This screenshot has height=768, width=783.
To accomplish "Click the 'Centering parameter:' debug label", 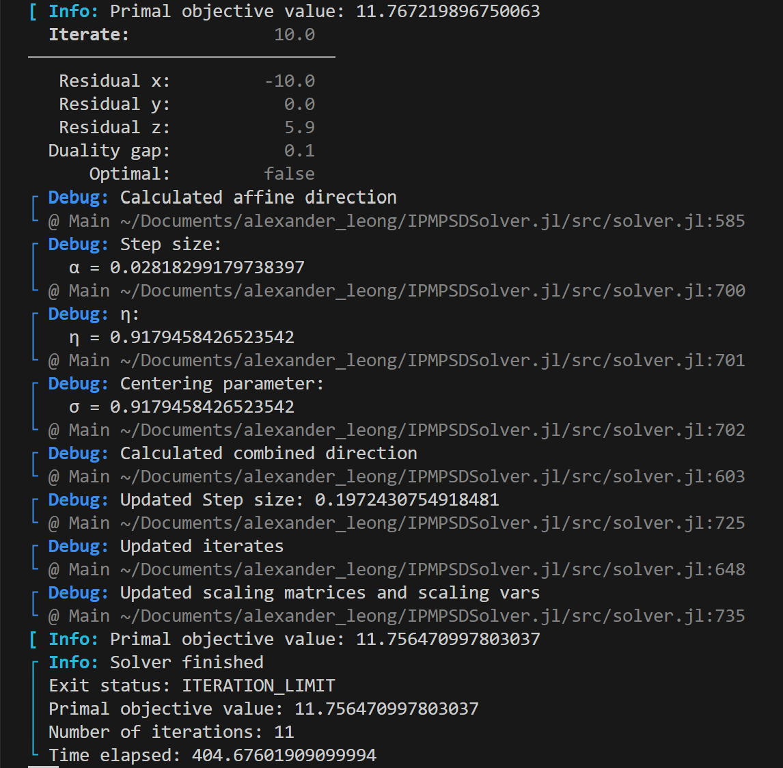I will pos(222,383).
